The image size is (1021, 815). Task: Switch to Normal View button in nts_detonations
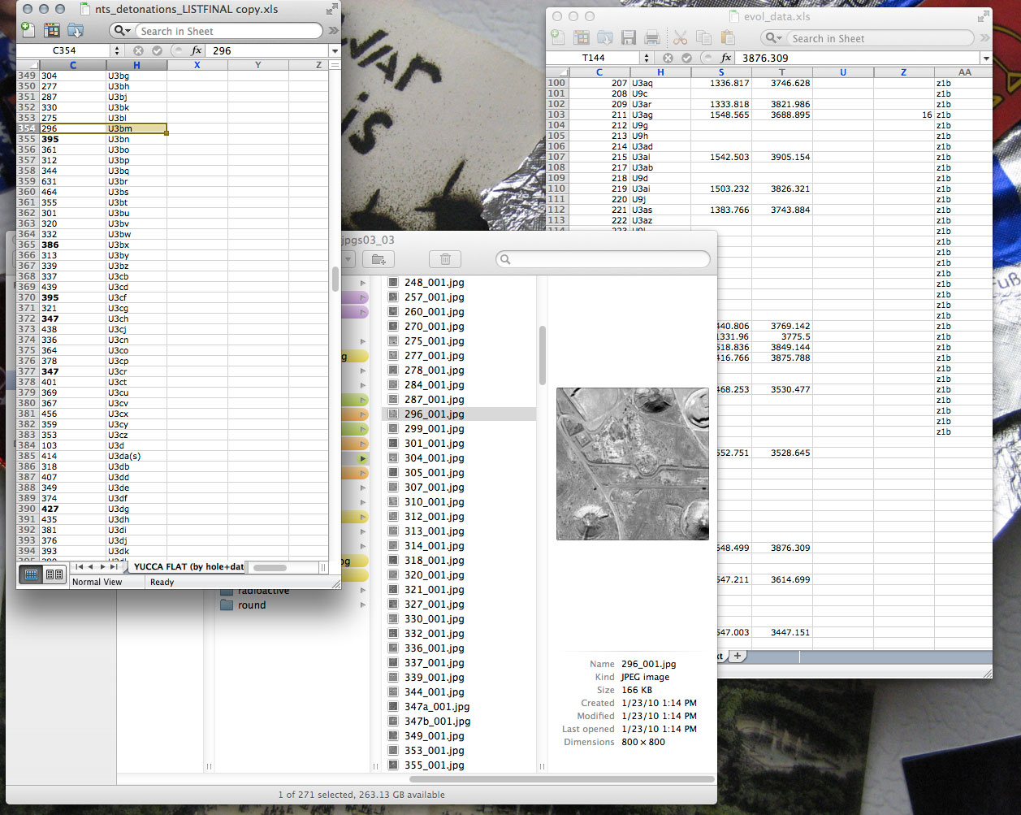[x=31, y=574]
